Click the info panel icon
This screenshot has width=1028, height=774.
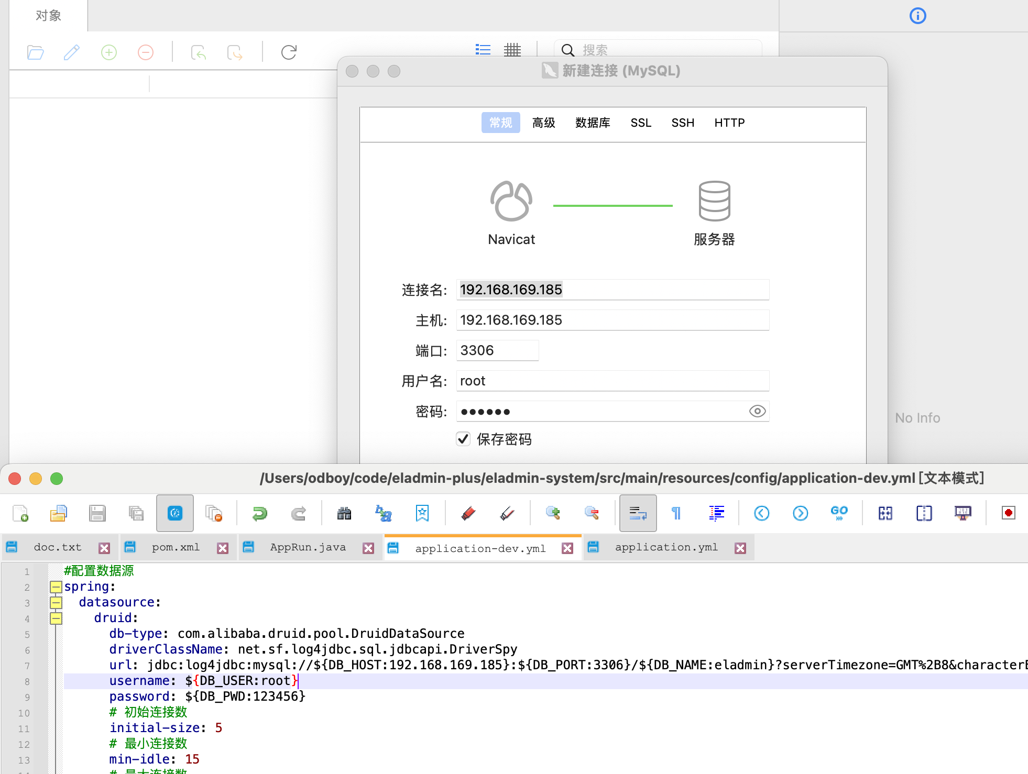[x=917, y=16]
